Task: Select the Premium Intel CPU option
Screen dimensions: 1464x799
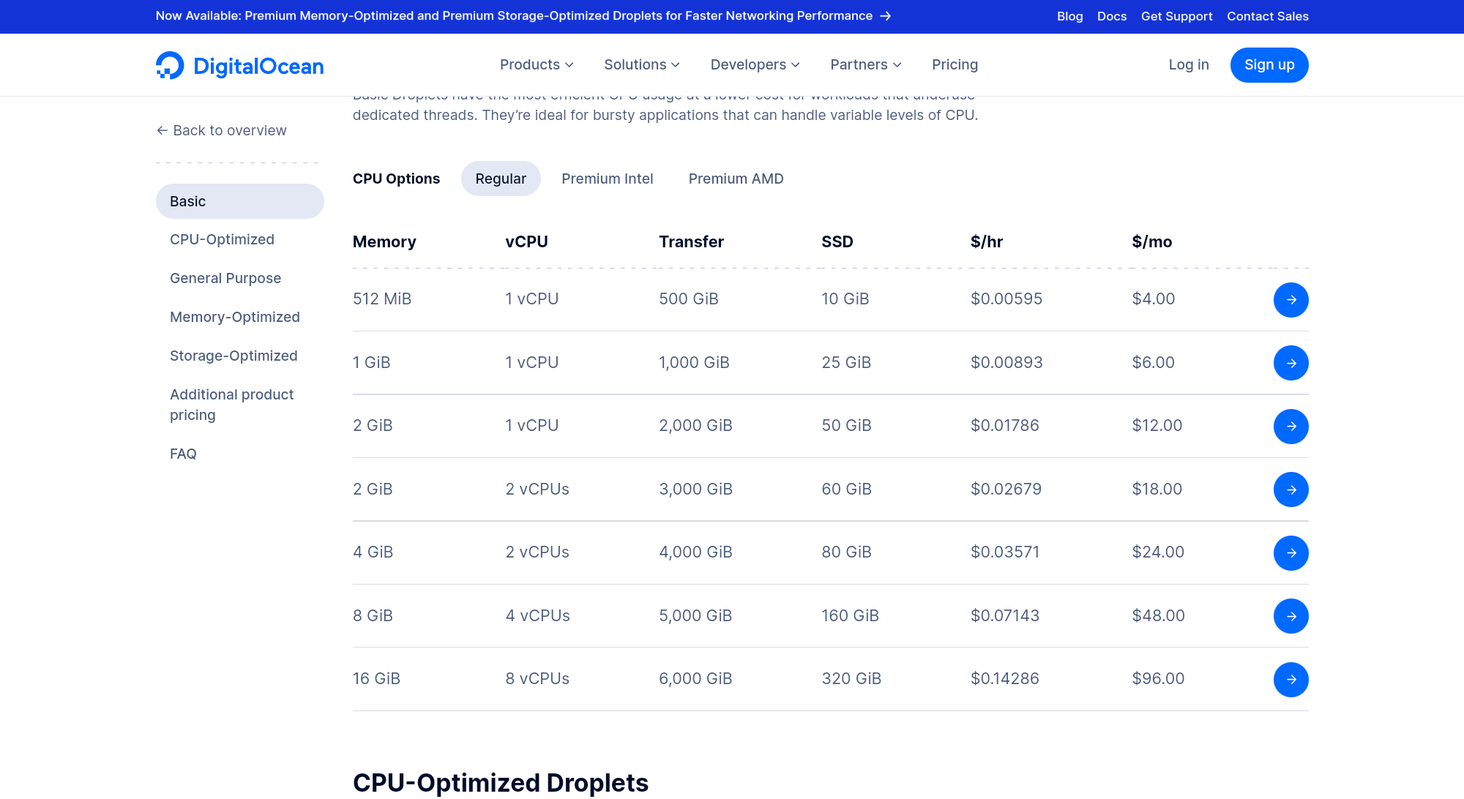Action: pos(608,178)
